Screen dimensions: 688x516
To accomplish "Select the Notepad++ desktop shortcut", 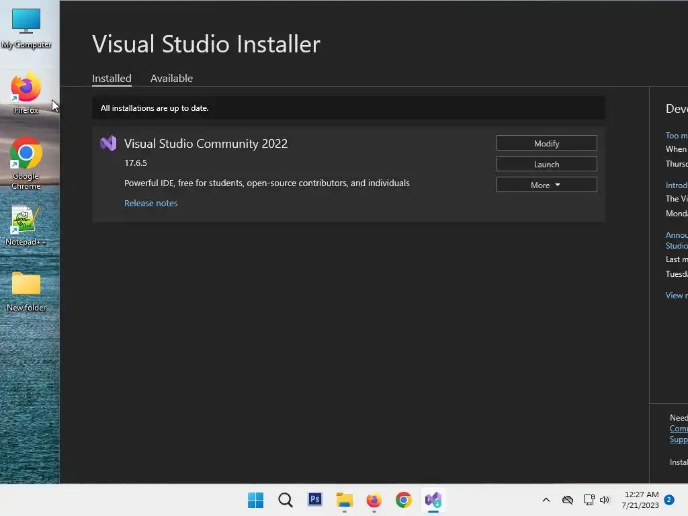I will click(26, 225).
